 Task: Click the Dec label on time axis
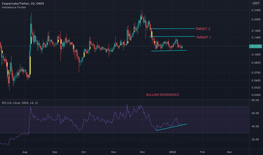point(143,152)
